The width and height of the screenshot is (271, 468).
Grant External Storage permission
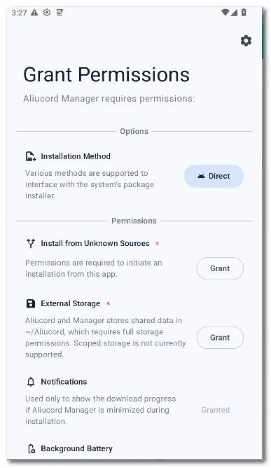(x=220, y=338)
